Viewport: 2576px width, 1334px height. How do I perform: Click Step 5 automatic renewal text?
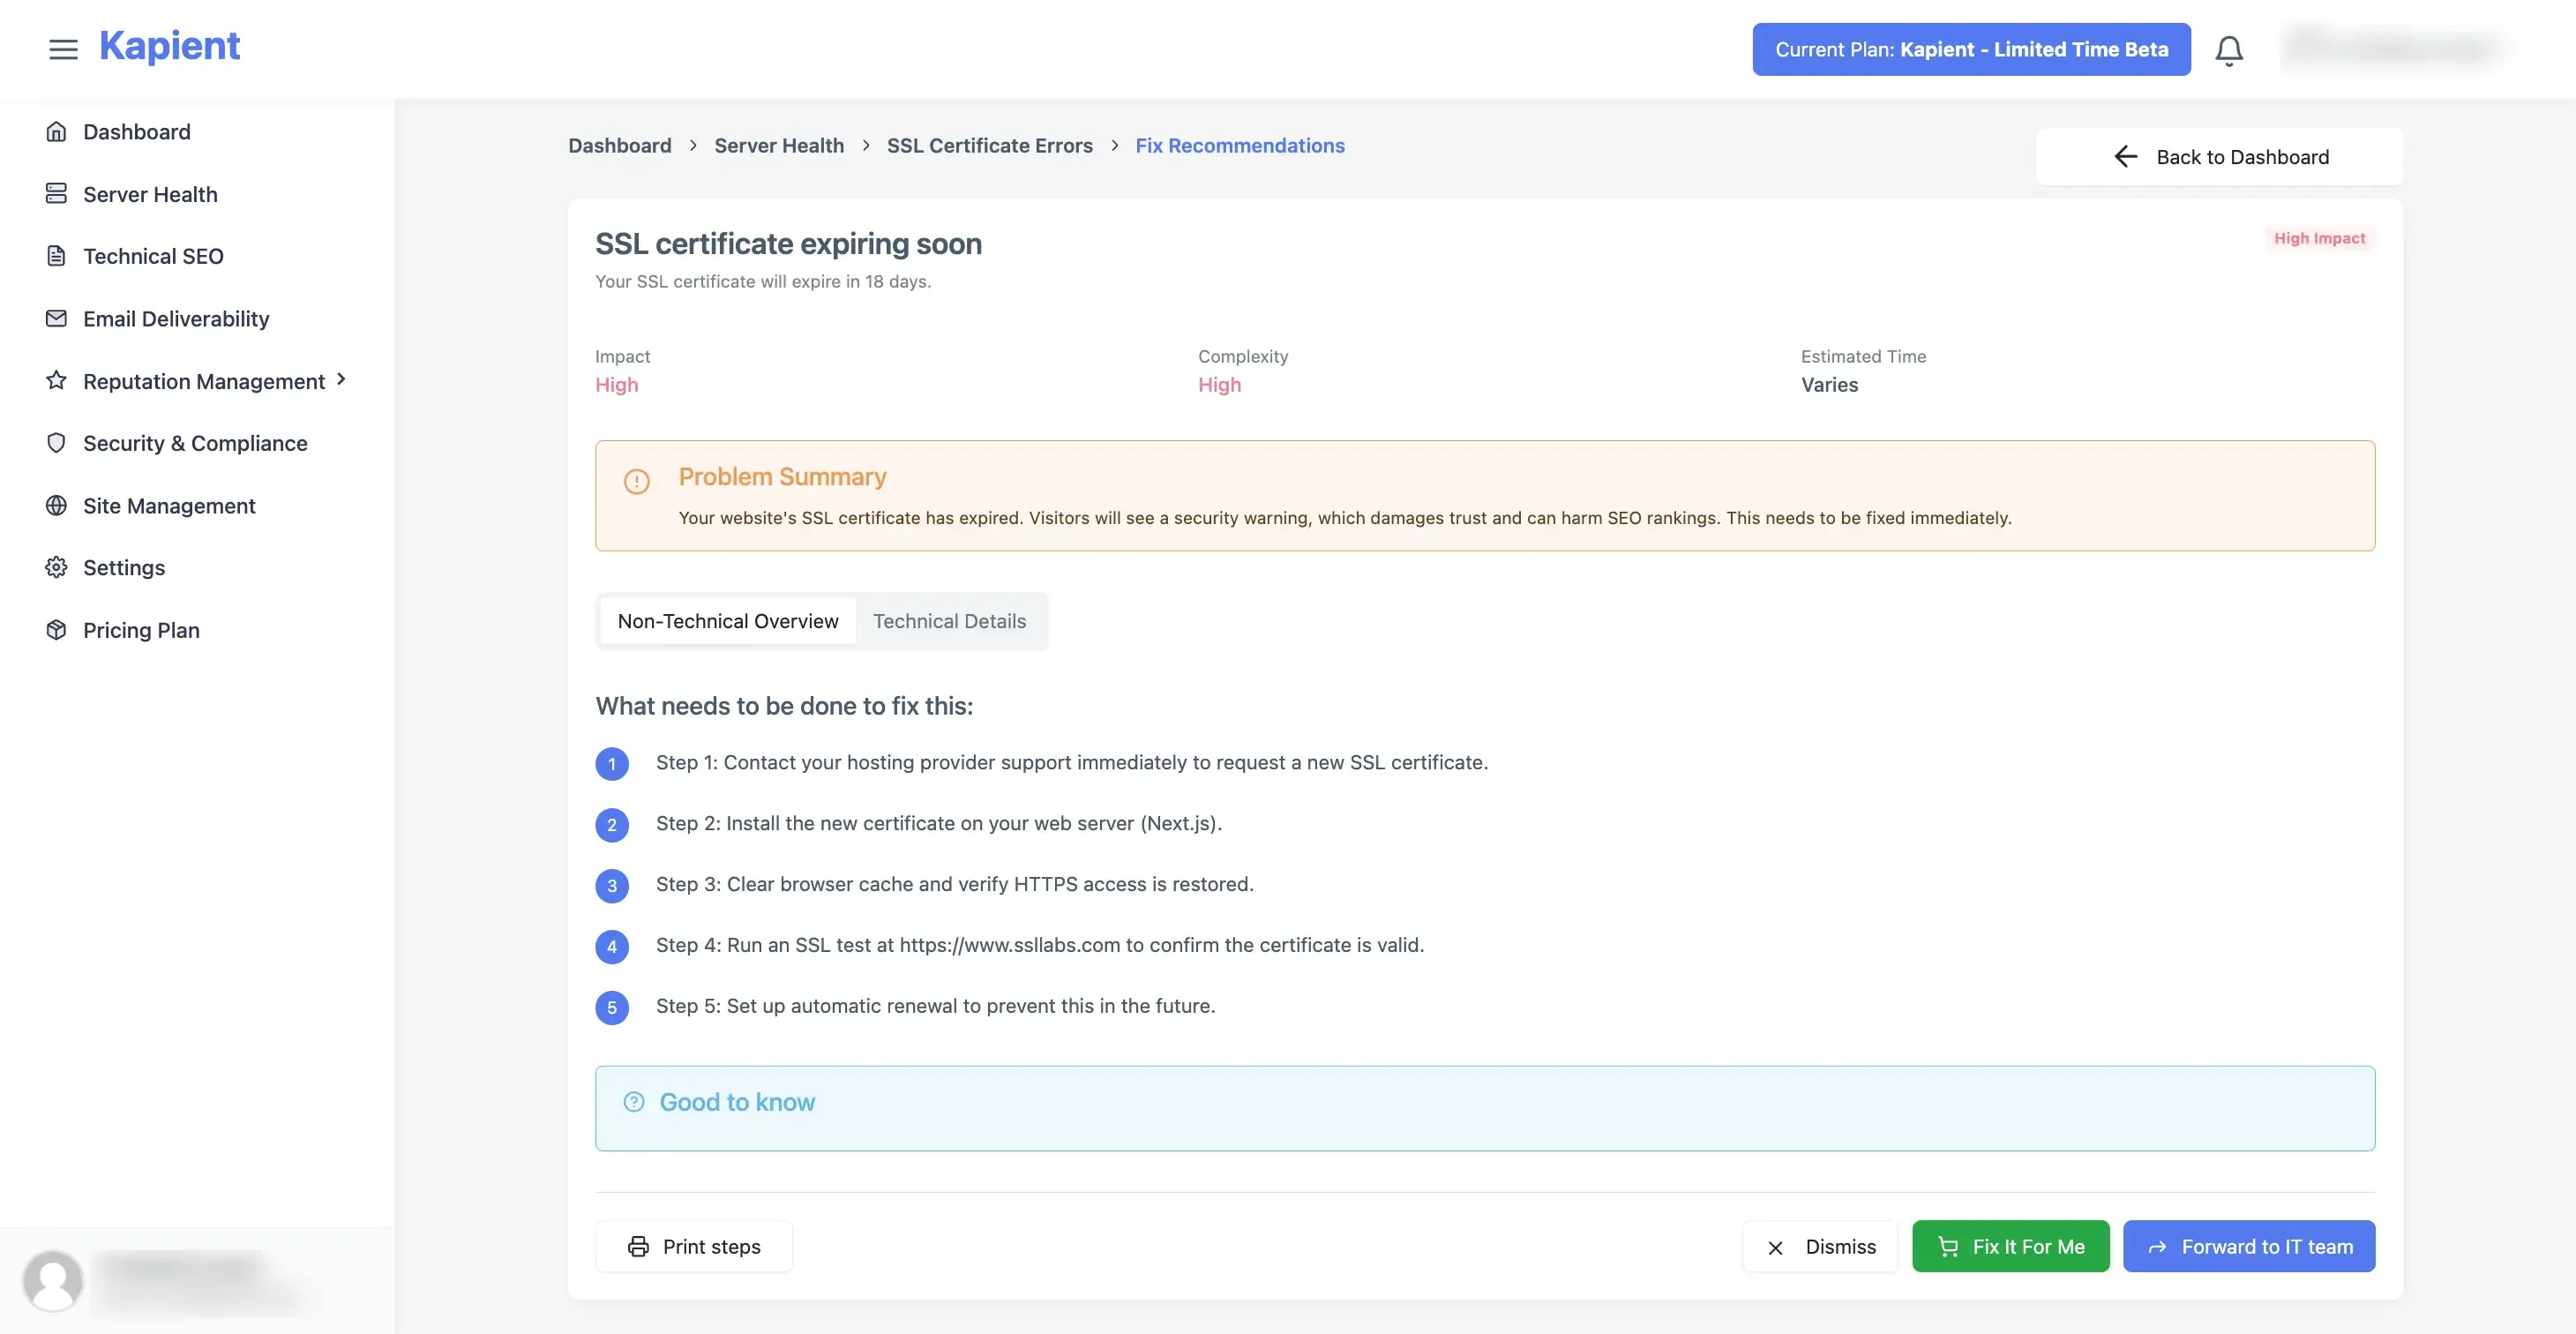tap(935, 1005)
